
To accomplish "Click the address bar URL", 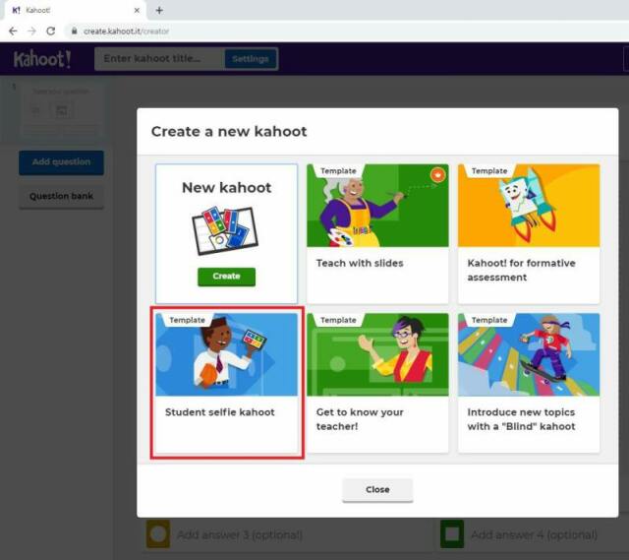I will coord(126,31).
